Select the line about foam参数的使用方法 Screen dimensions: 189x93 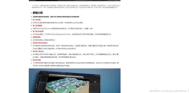tap(44, 40)
